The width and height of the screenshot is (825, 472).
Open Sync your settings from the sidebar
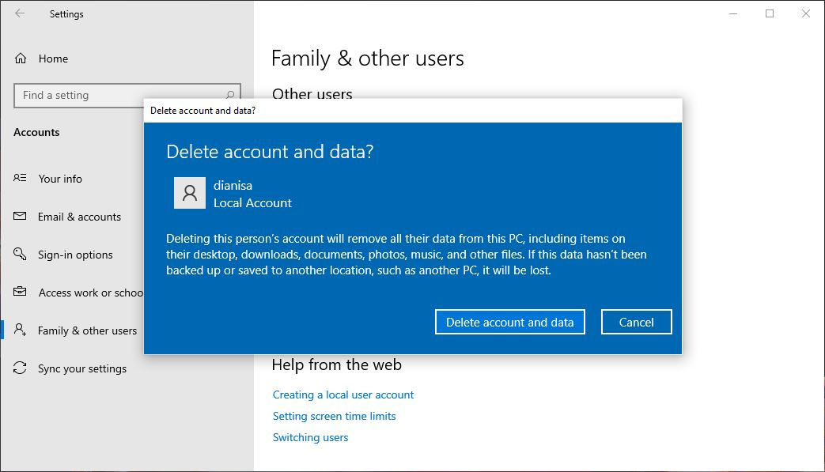pyautogui.click(x=82, y=368)
